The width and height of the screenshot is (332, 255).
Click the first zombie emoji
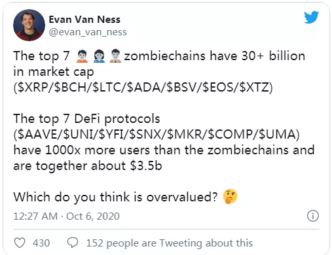click(x=82, y=56)
